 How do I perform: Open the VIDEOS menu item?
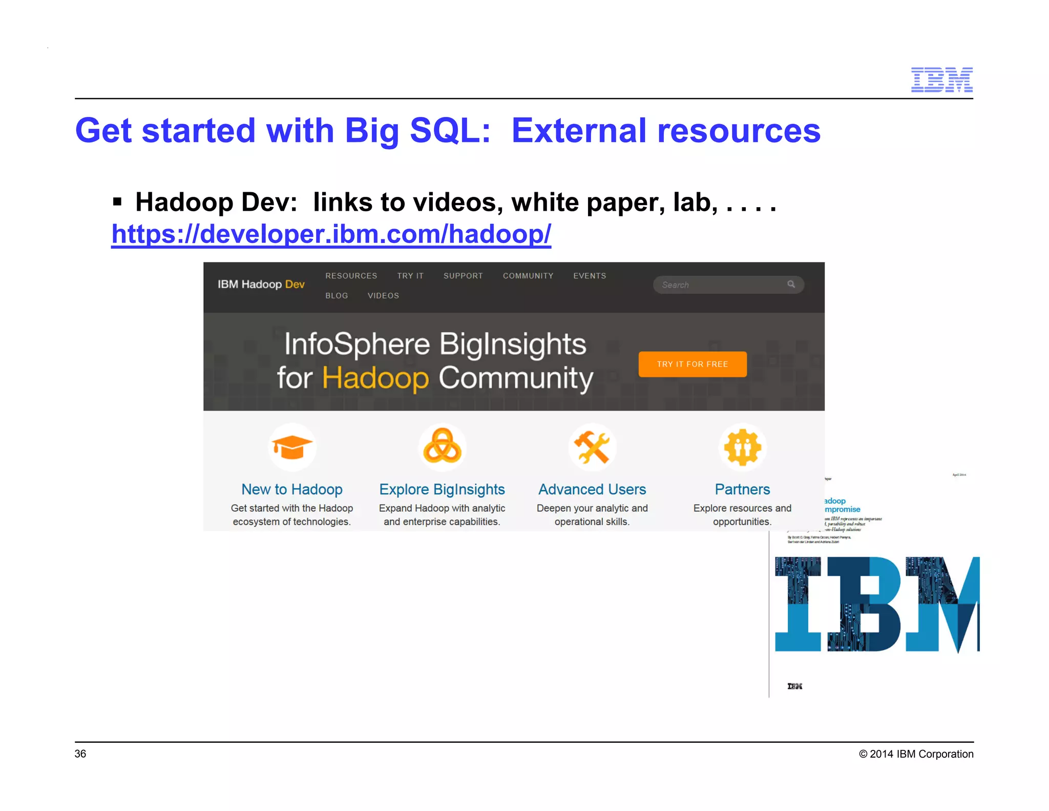(383, 296)
